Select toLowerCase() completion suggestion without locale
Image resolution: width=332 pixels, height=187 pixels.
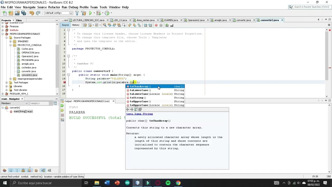point(155,90)
